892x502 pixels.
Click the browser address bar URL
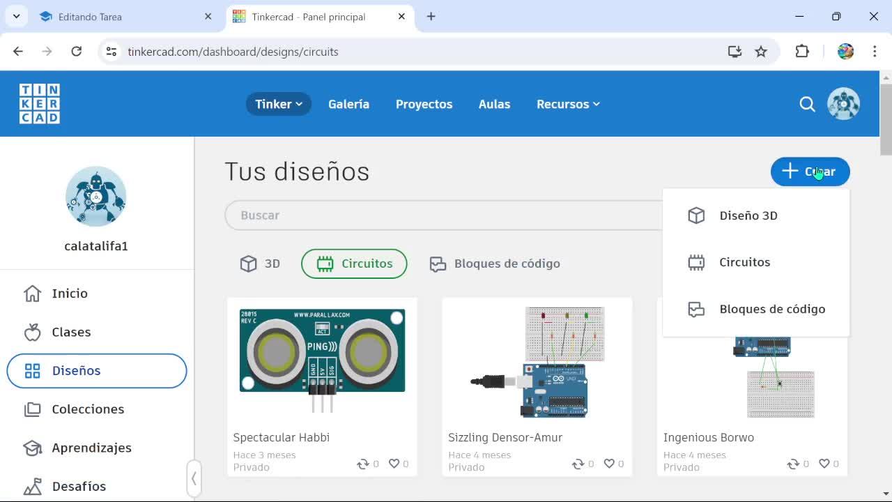pos(233,52)
